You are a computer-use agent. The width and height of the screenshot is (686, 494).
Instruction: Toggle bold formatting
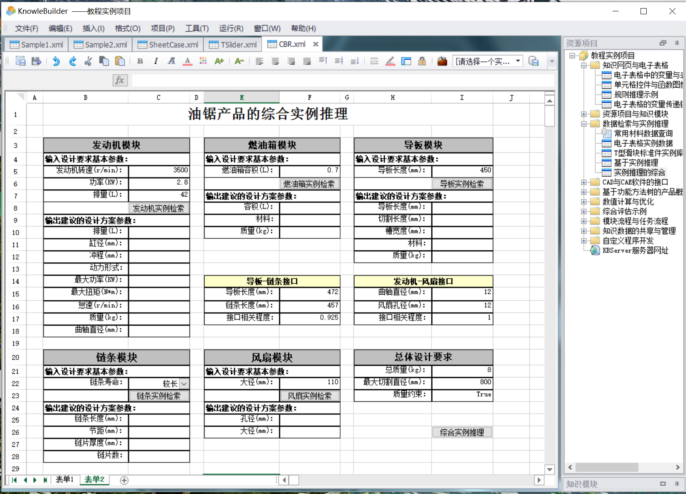(x=140, y=61)
